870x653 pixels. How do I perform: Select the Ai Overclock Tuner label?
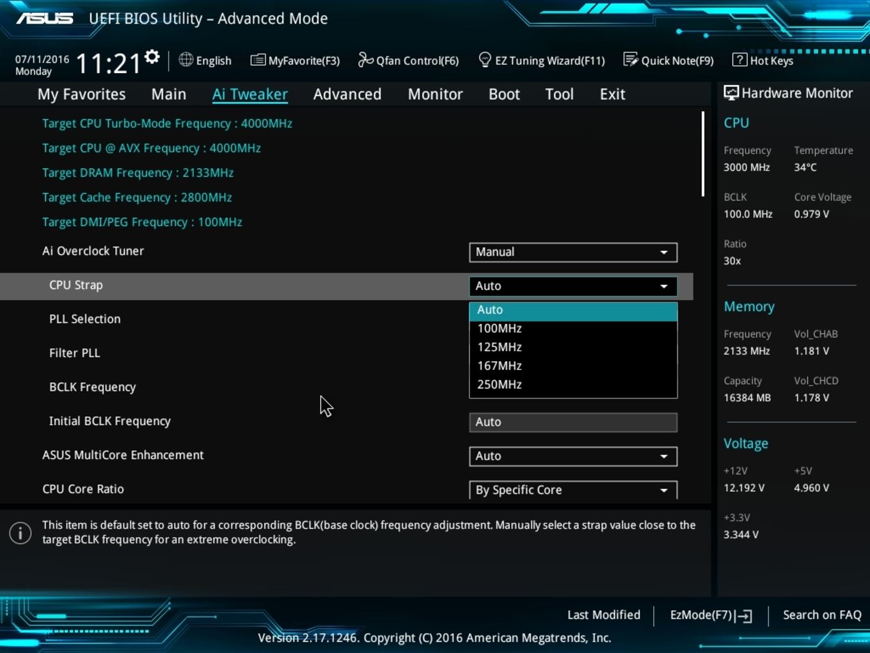93,251
